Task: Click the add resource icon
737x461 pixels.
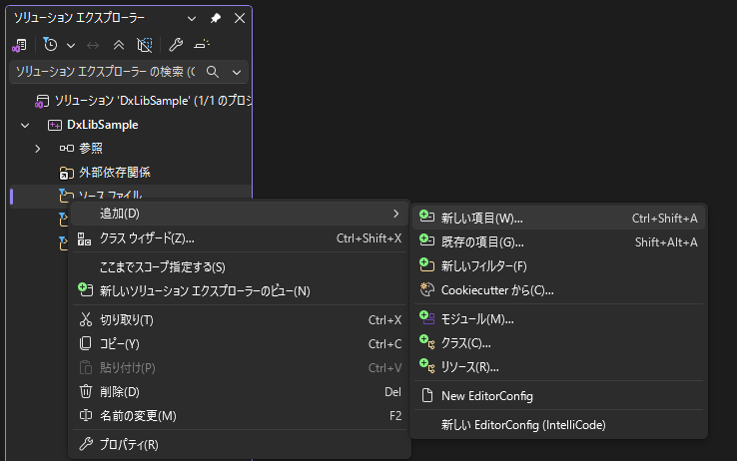Action: point(426,365)
